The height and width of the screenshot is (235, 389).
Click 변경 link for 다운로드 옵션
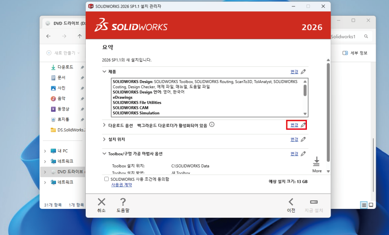tap(294, 125)
